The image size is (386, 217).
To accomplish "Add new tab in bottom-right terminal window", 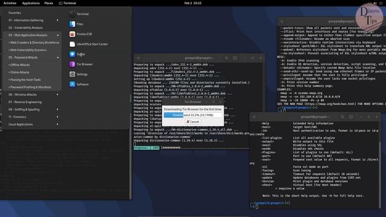I will (x=255, y=117).
